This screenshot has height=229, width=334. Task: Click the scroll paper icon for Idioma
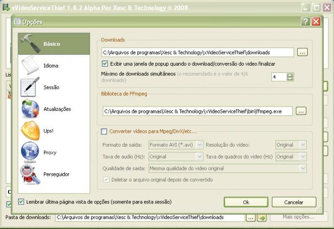pos(30,65)
